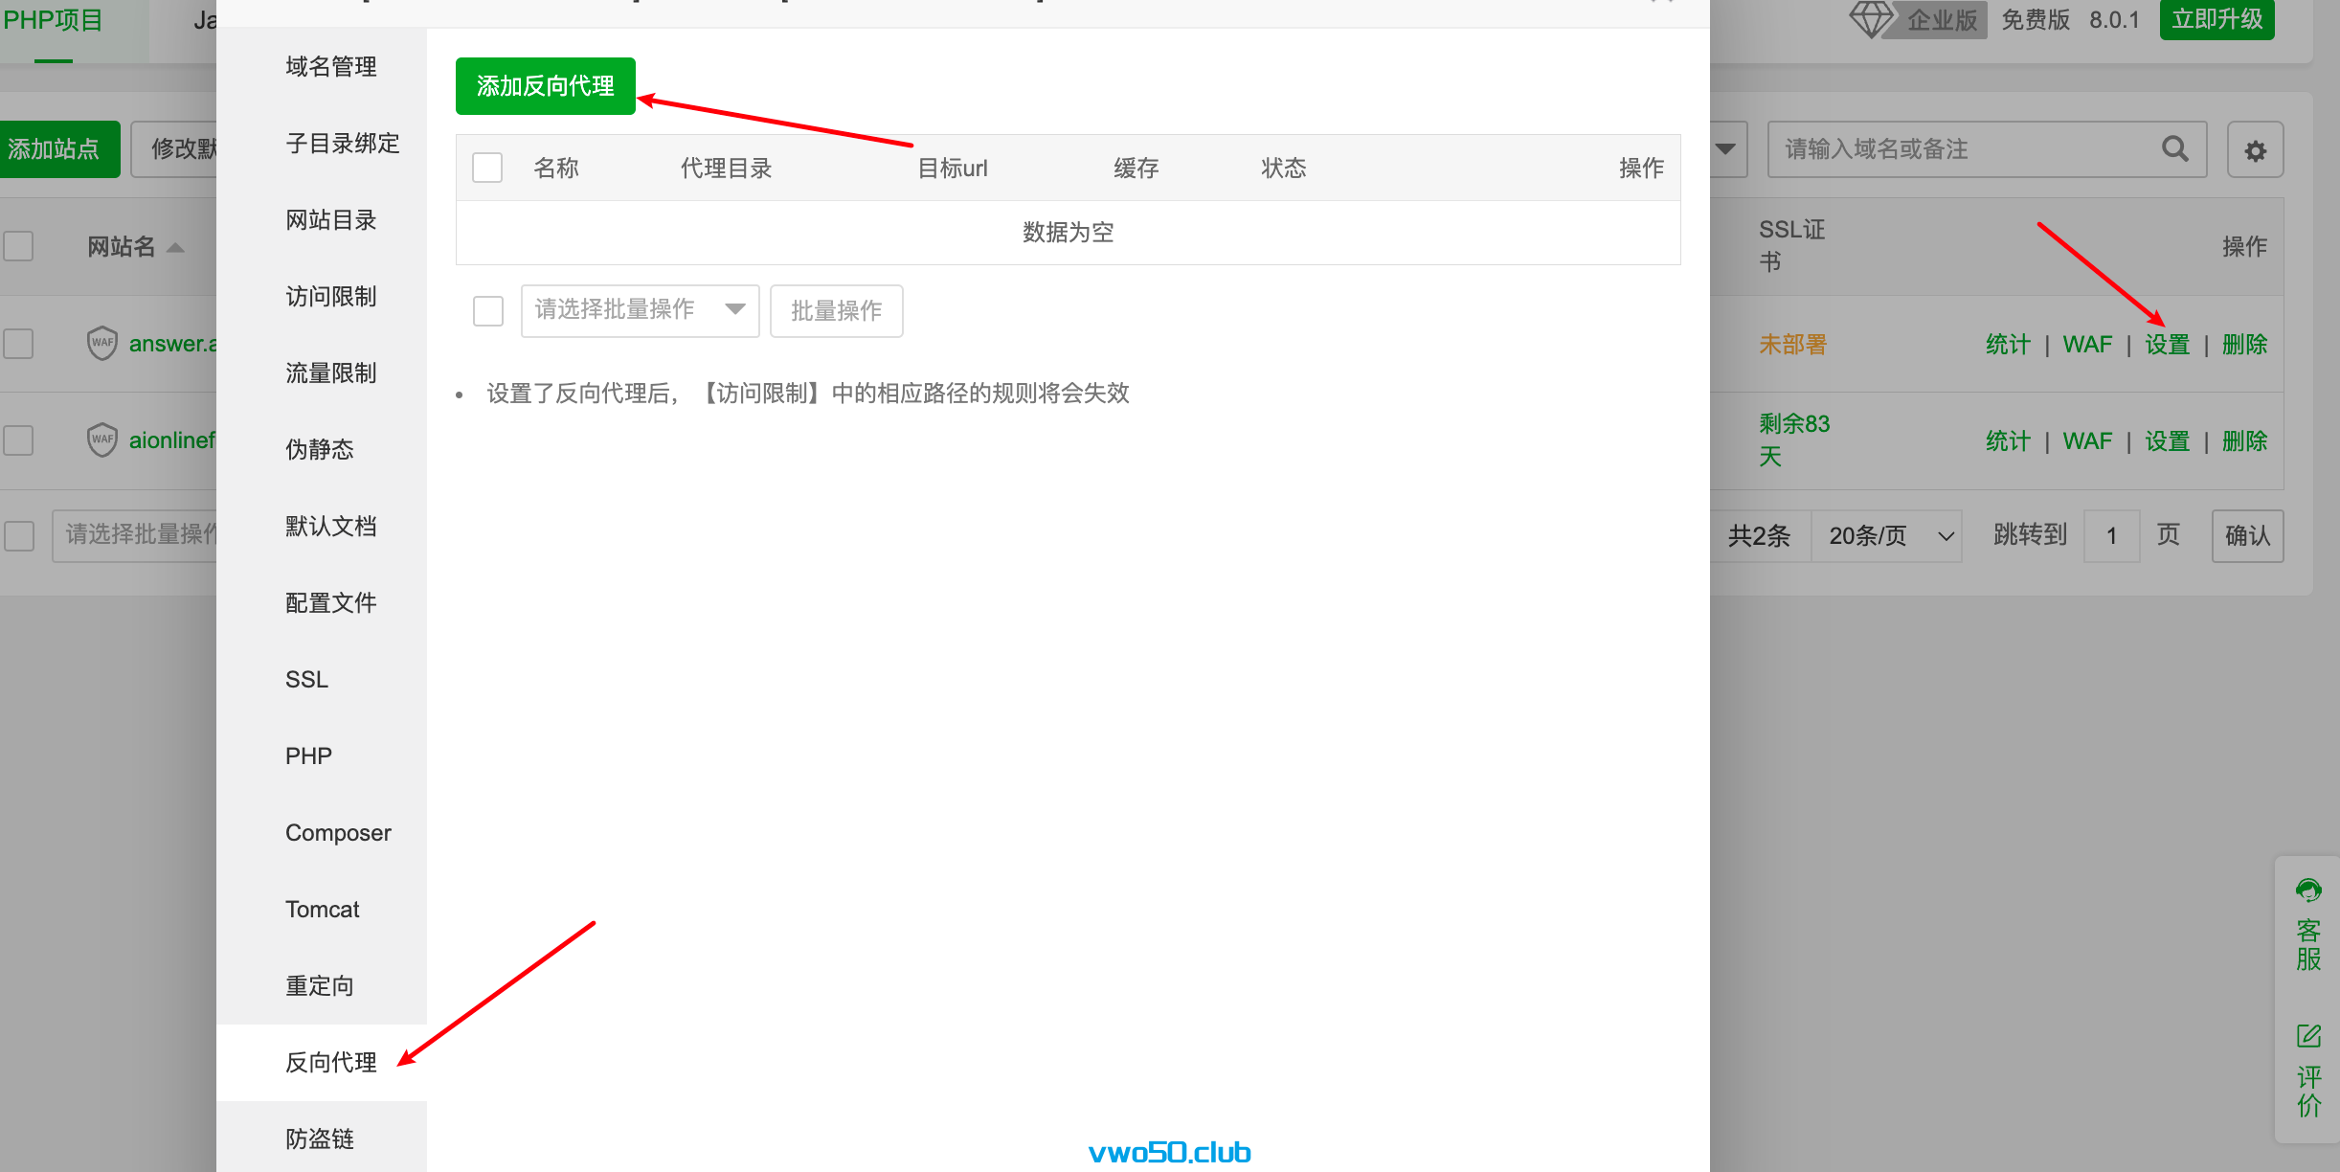The height and width of the screenshot is (1172, 2340).
Task: Open the SSL settings sidebar item
Action: click(306, 679)
